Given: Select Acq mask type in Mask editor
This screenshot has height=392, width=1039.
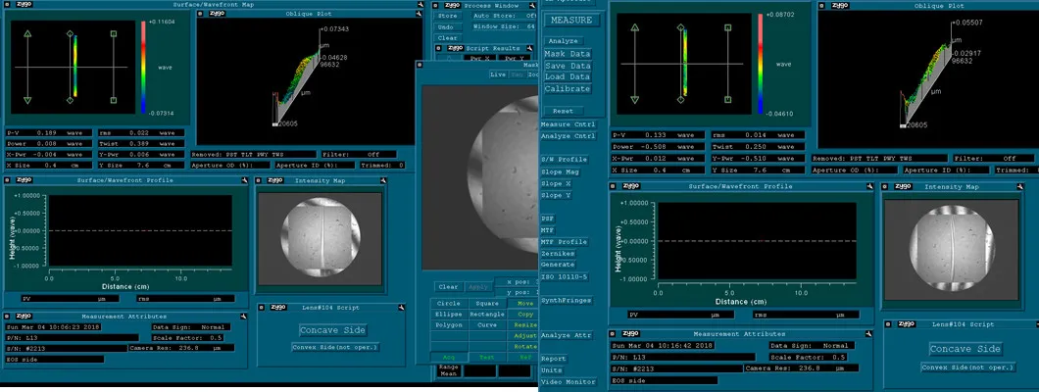Looking at the screenshot, I should coord(449,357).
